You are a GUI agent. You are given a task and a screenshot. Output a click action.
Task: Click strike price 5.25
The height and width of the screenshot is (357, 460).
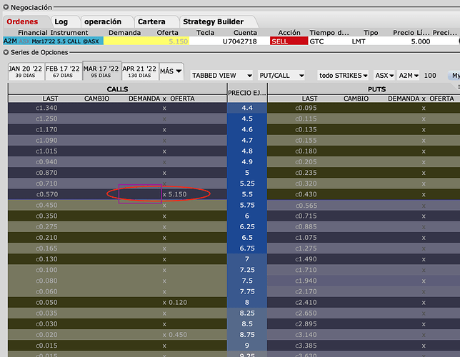tap(247, 183)
